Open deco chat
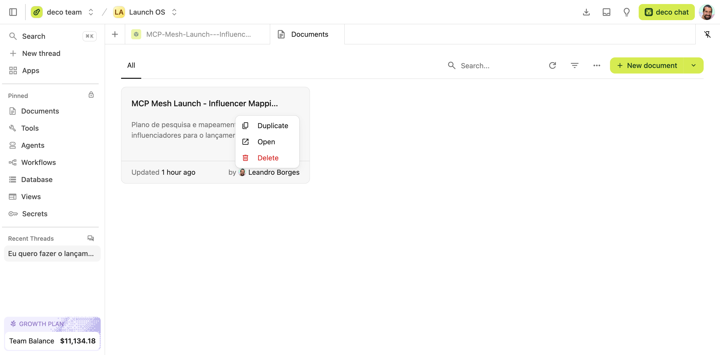720x355 pixels. (667, 12)
